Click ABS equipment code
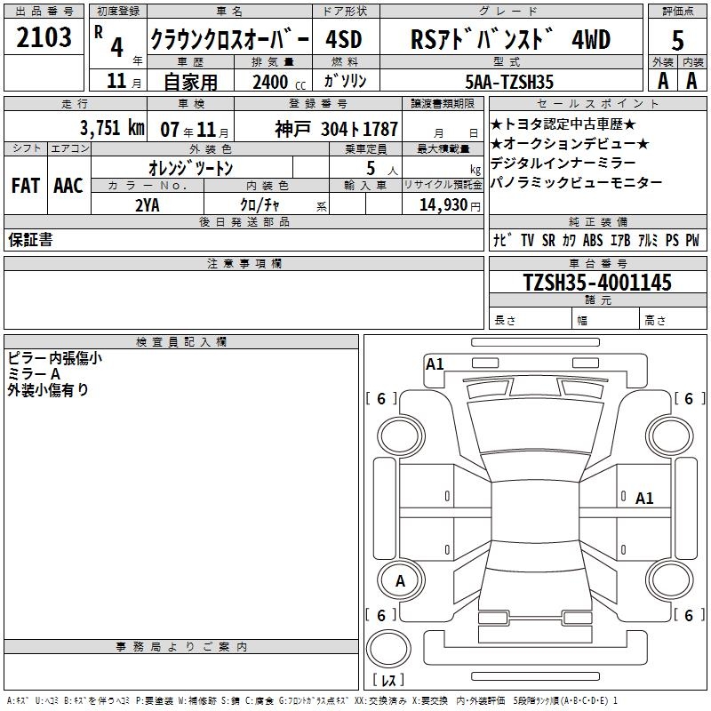The image size is (711, 711). (x=593, y=240)
